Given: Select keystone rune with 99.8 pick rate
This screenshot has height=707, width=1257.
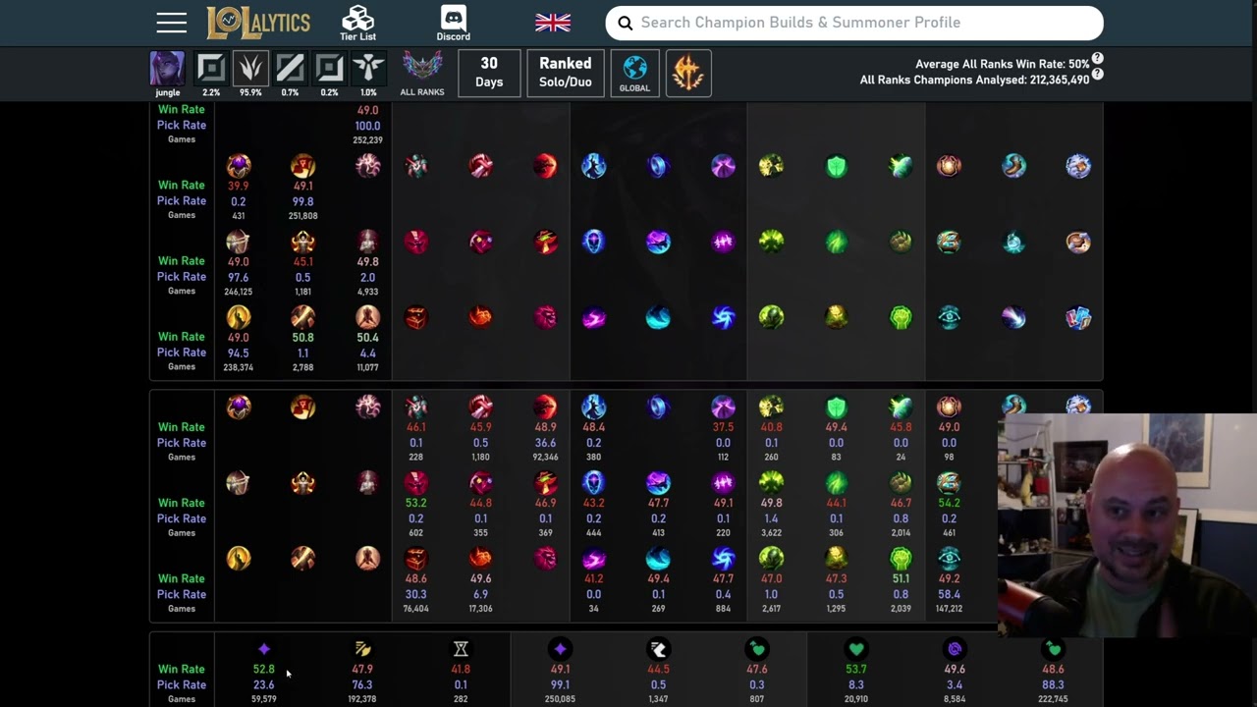Looking at the screenshot, I should point(302,166).
